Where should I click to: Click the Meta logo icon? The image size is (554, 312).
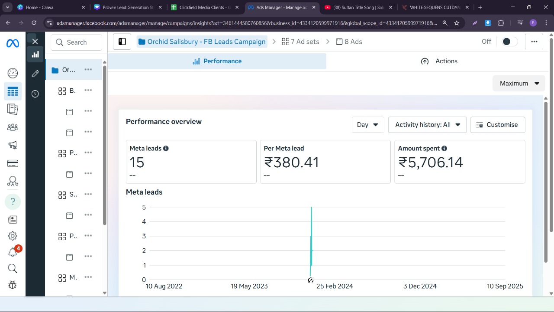click(13, 43)
